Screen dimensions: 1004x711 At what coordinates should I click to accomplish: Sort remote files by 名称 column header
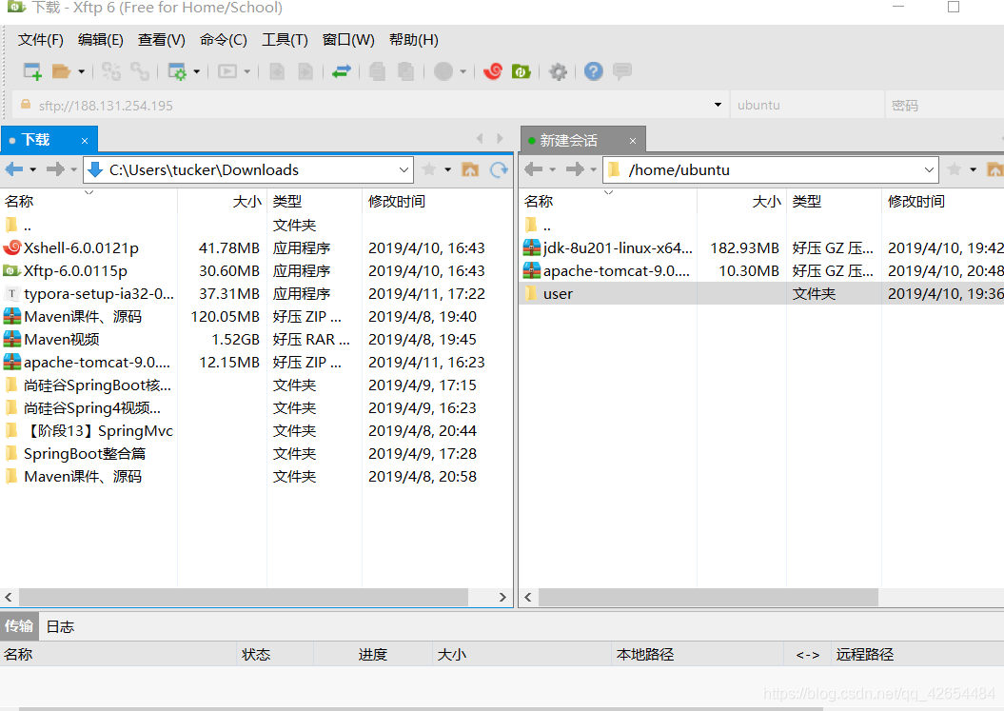(x=608, y=201)
